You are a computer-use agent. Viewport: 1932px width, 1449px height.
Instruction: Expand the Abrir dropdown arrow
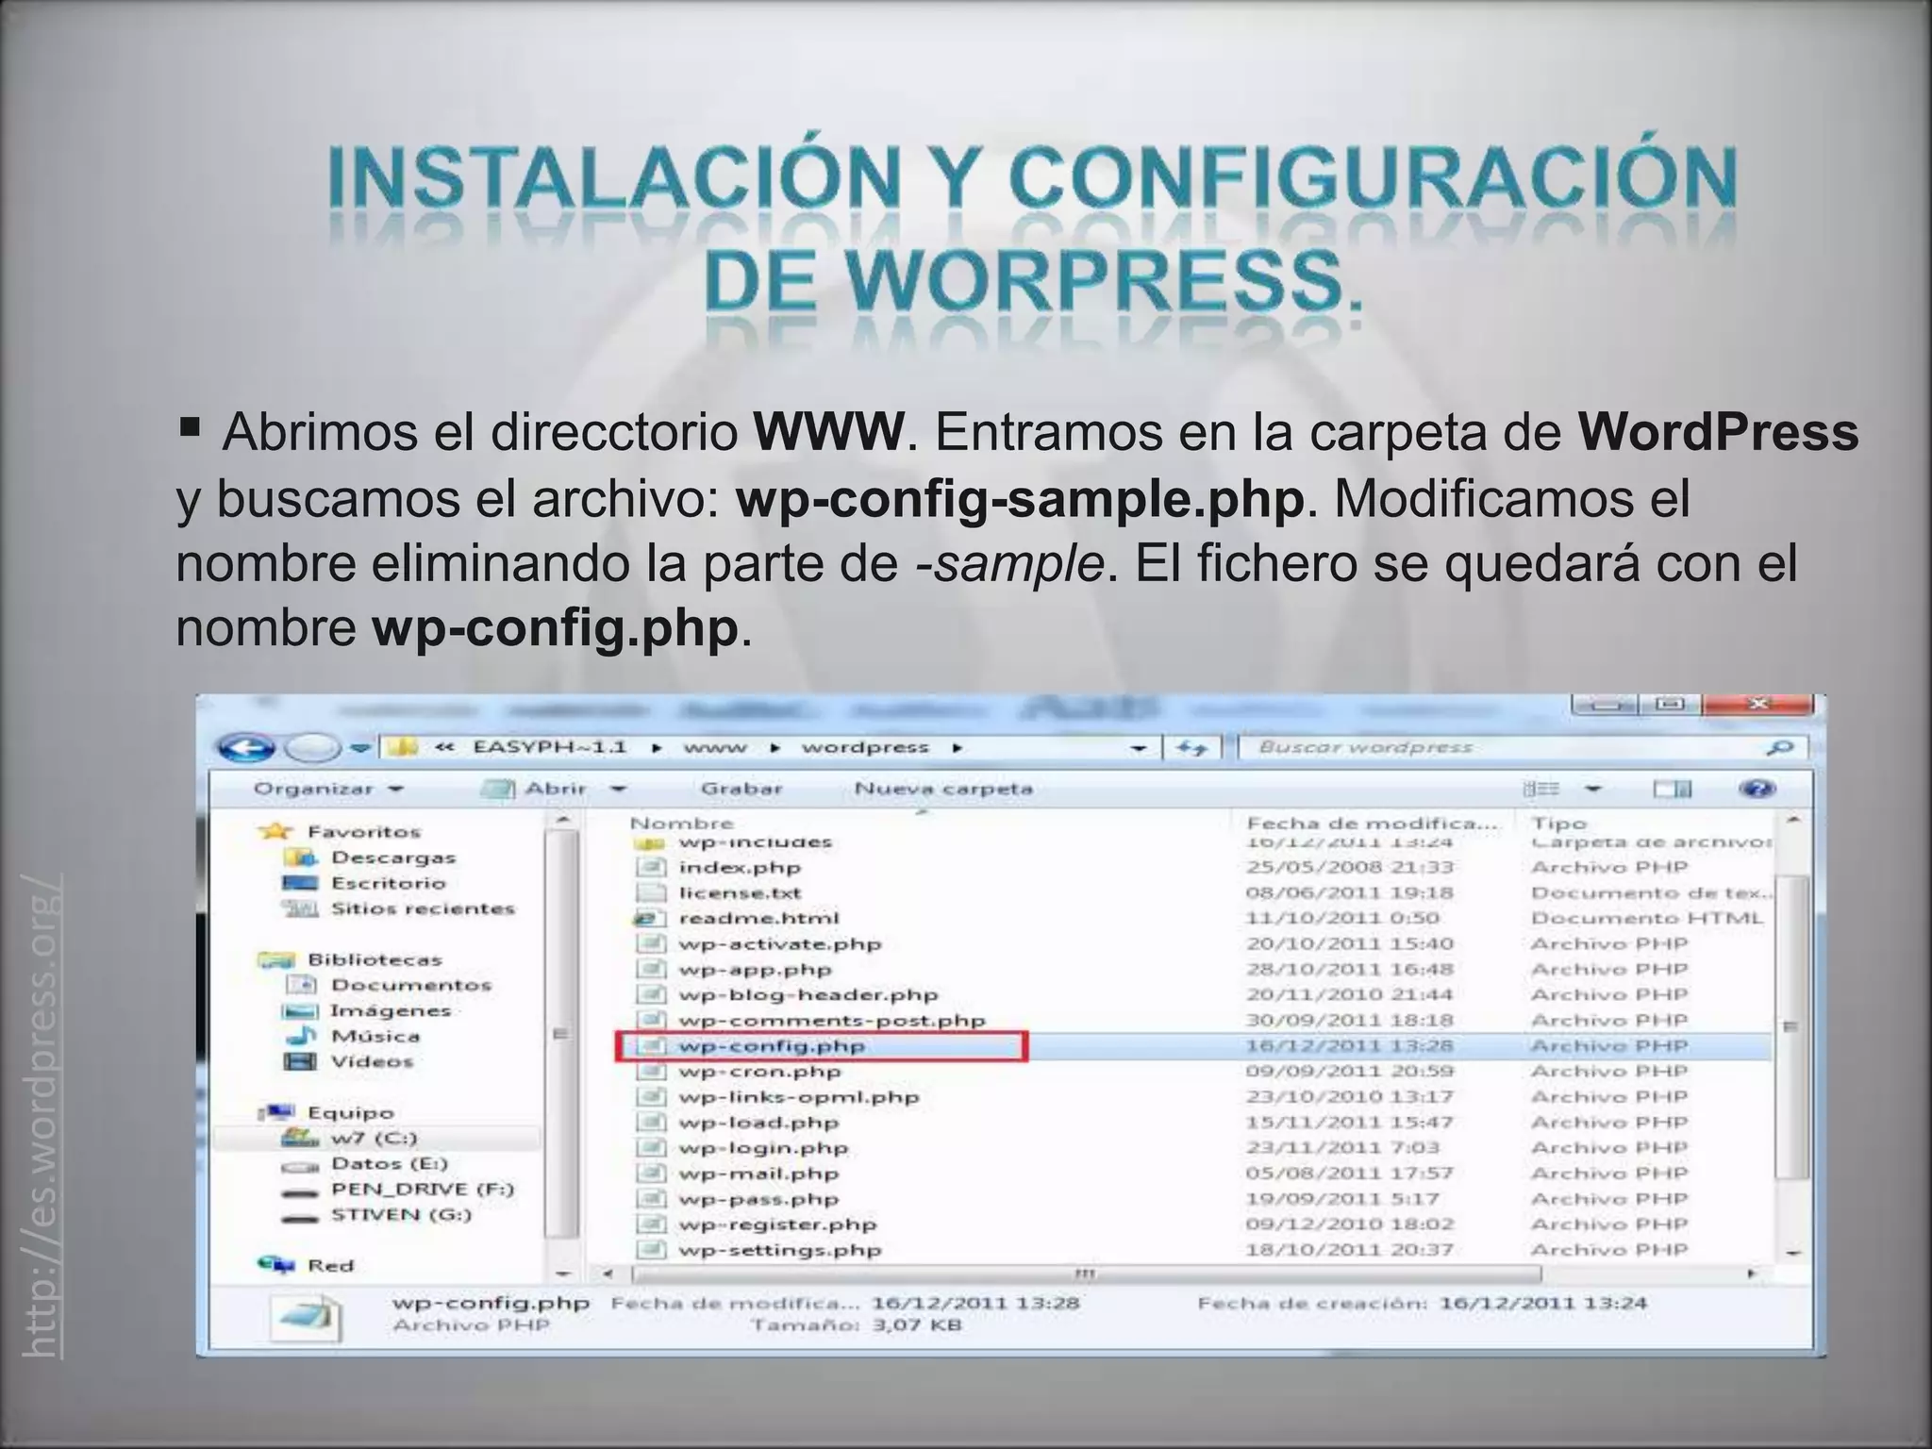(x=619, y=789)
